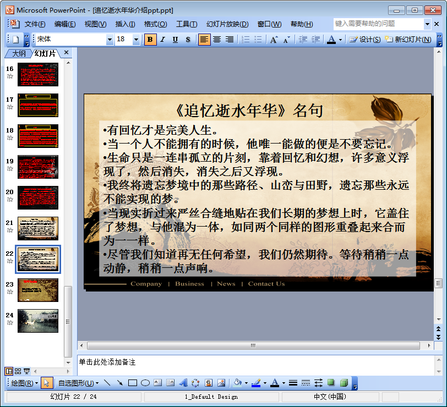The width and height of the screenshot is (447, 407).
Task: Open help question box dropdown arrow
Action: [x=427, y=24]
